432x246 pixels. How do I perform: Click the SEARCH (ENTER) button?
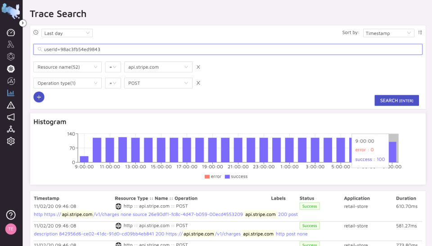click(396, 101)
